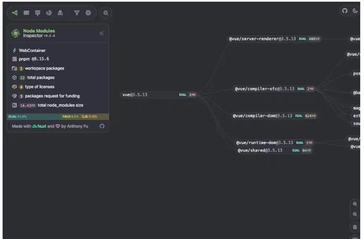This screenshot has height=239, width=364.
Task: Select the @vue/compiler-sfc@3.5.13 node
Action: point(274,89)
